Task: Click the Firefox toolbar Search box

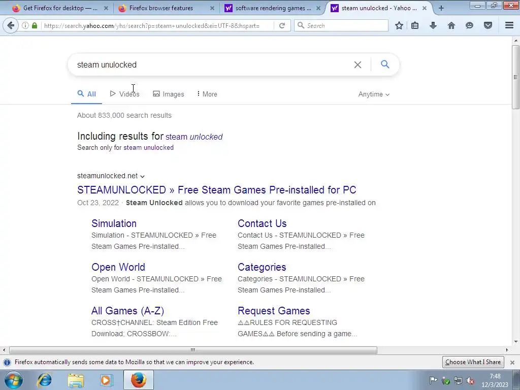Action: pyautogui.click(x=341, y=25)
